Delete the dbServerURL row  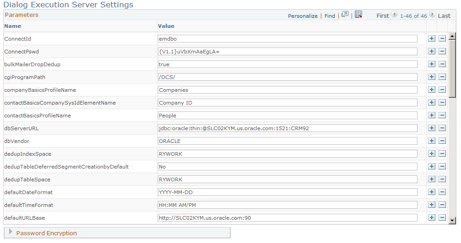(442, 128)
